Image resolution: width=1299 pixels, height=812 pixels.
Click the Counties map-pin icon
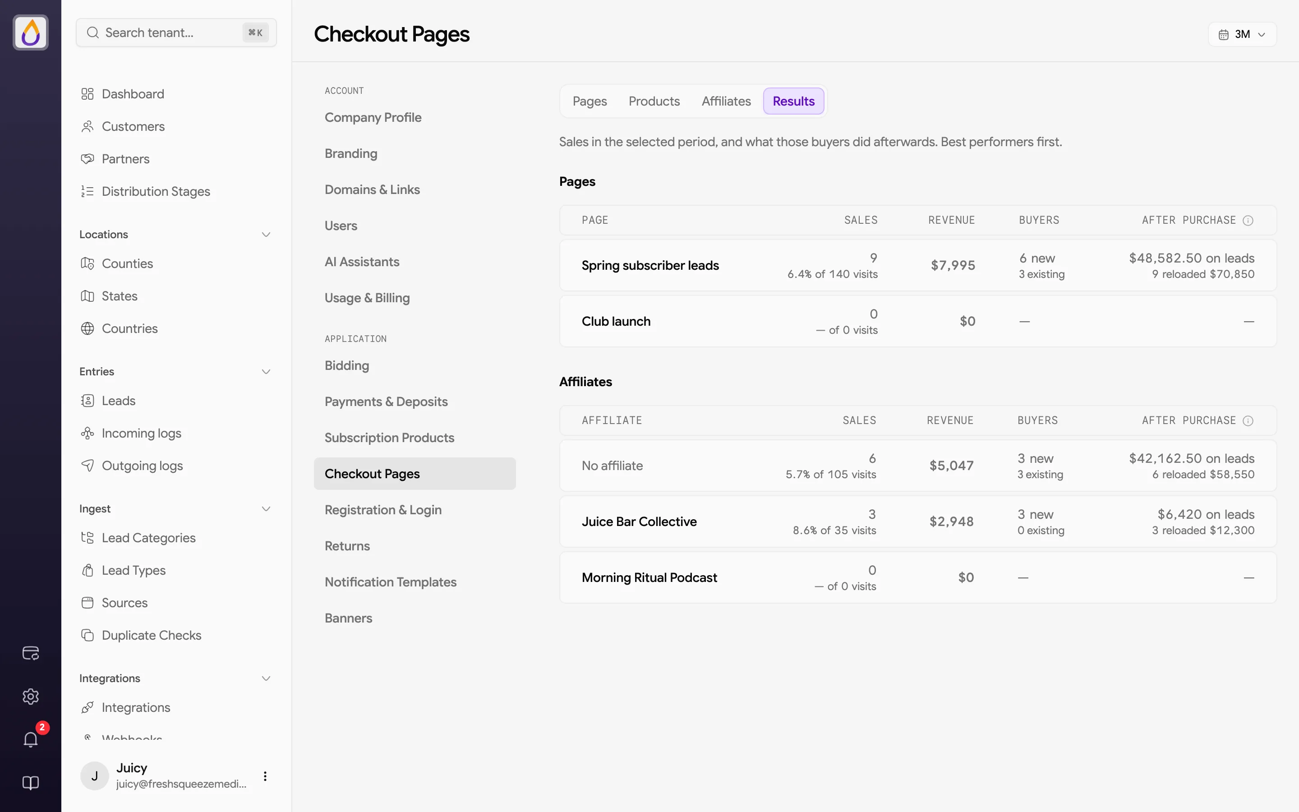click(x=88, y=264)
